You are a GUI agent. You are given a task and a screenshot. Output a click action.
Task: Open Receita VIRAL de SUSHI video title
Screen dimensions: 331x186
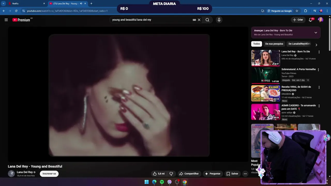pyautogui.click(x=296, y=89)
